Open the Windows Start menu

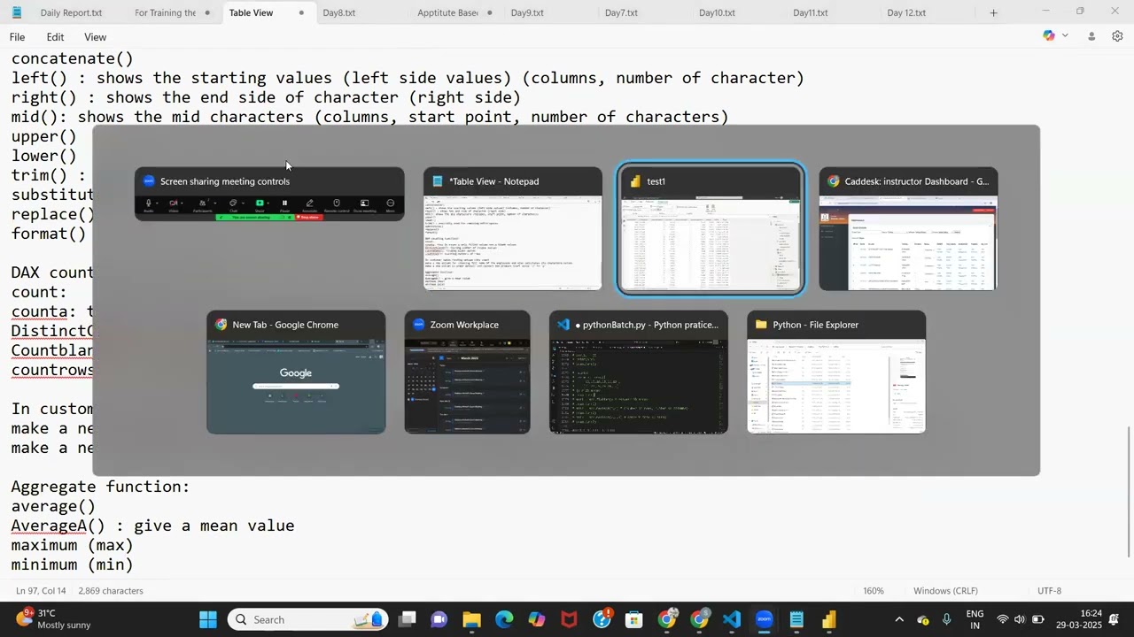207,619
